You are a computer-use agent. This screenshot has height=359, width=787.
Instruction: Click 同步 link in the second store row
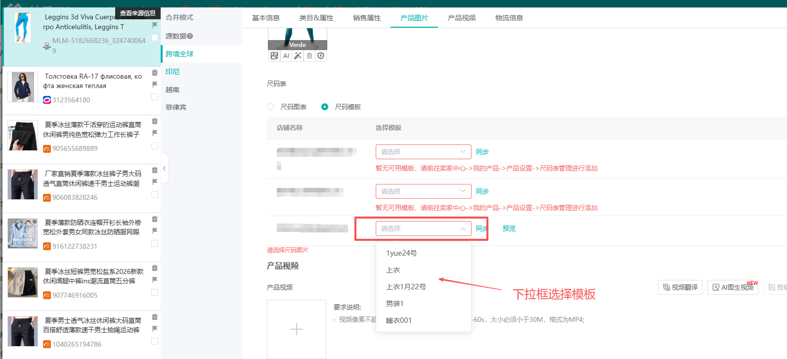click(x=482, y=191)
